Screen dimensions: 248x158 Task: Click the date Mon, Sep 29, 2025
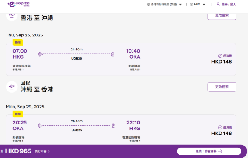point(25,107)
